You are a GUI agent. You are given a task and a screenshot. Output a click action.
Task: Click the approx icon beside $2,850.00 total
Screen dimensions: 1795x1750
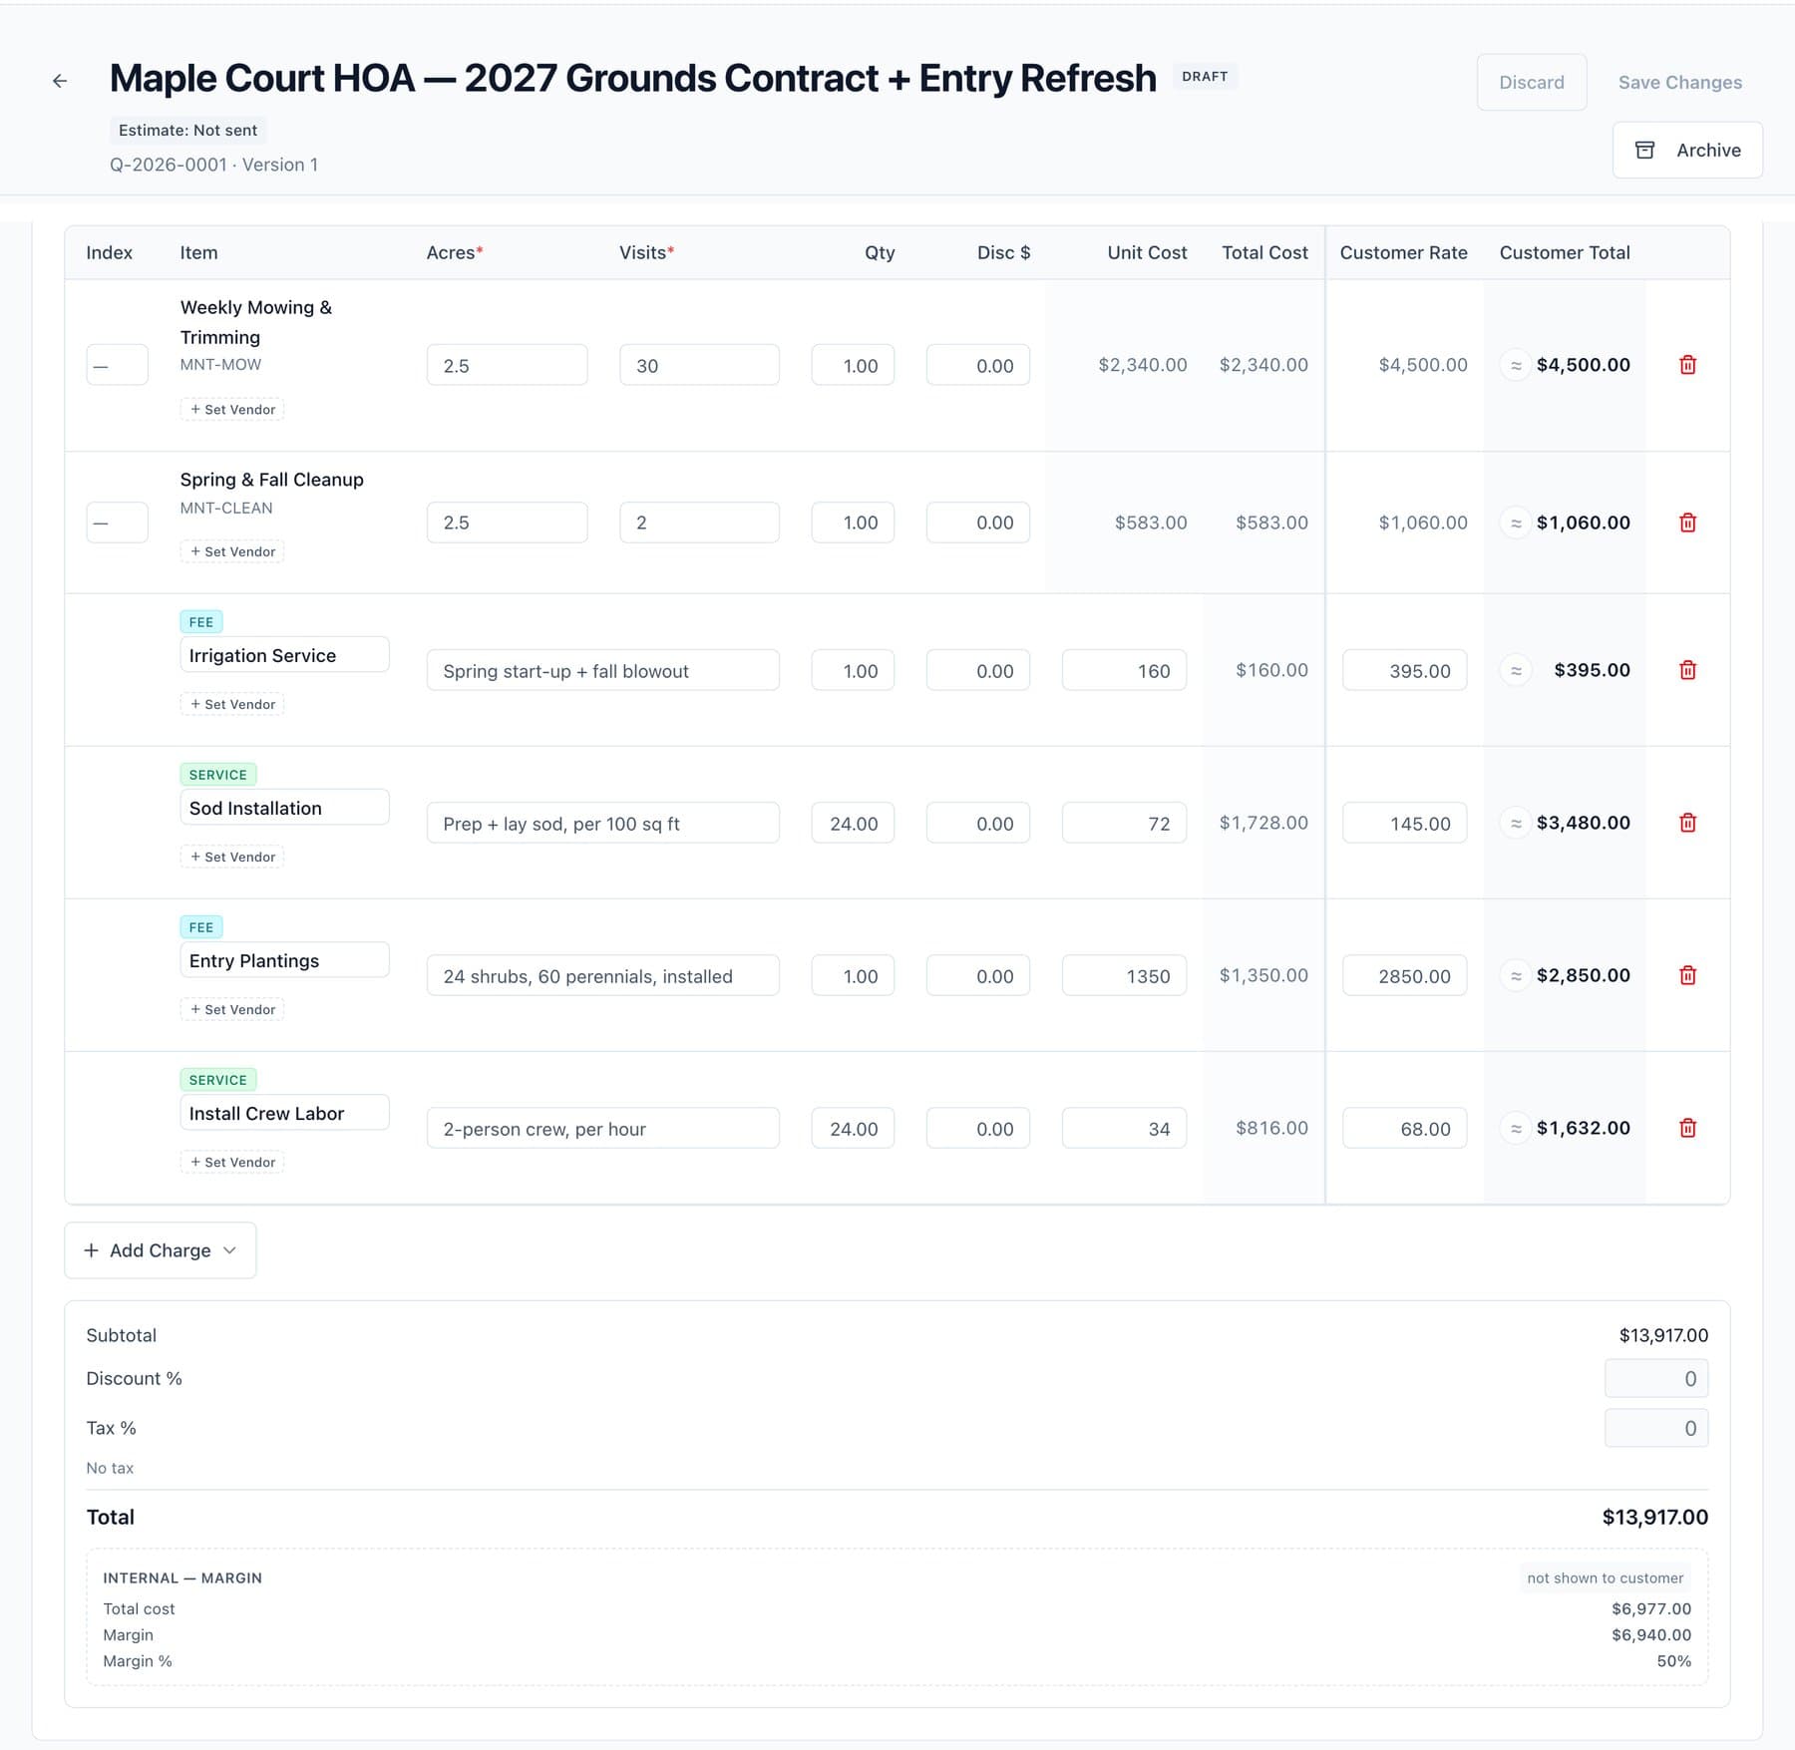1516,975
